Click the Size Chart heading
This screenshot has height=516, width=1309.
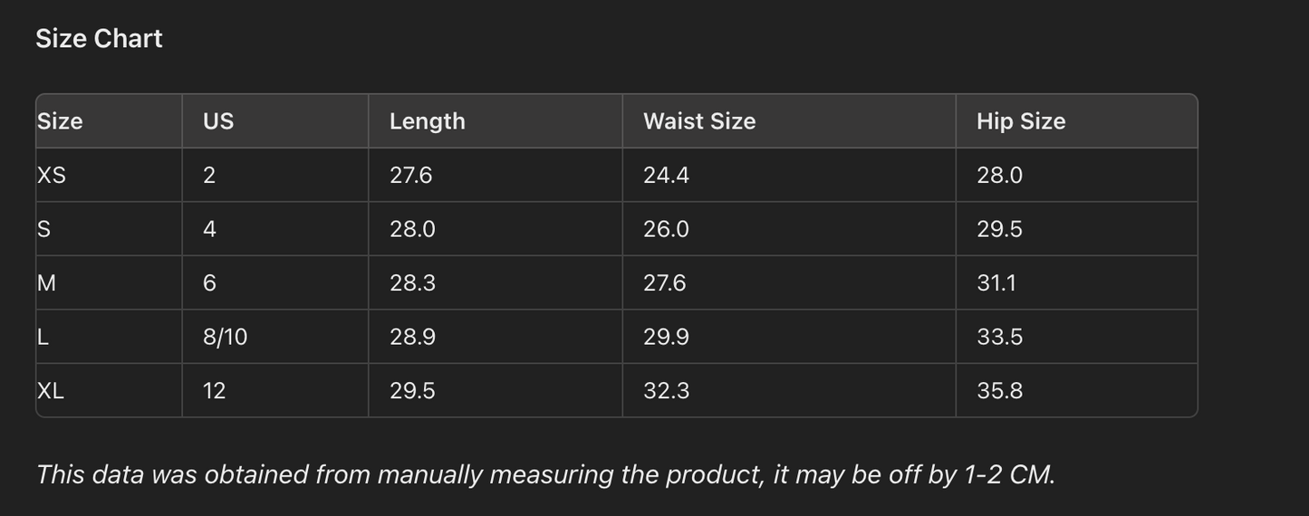click(99, 38)
